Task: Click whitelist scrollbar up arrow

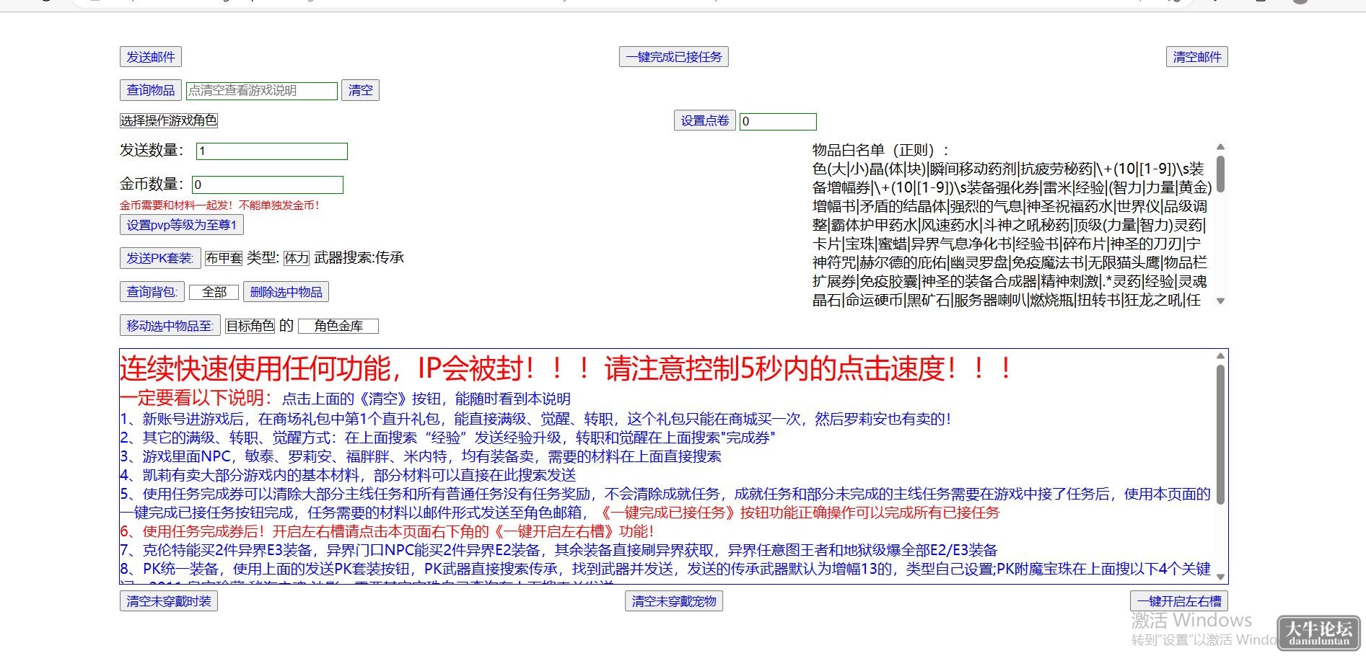Action: [1221, 147]
